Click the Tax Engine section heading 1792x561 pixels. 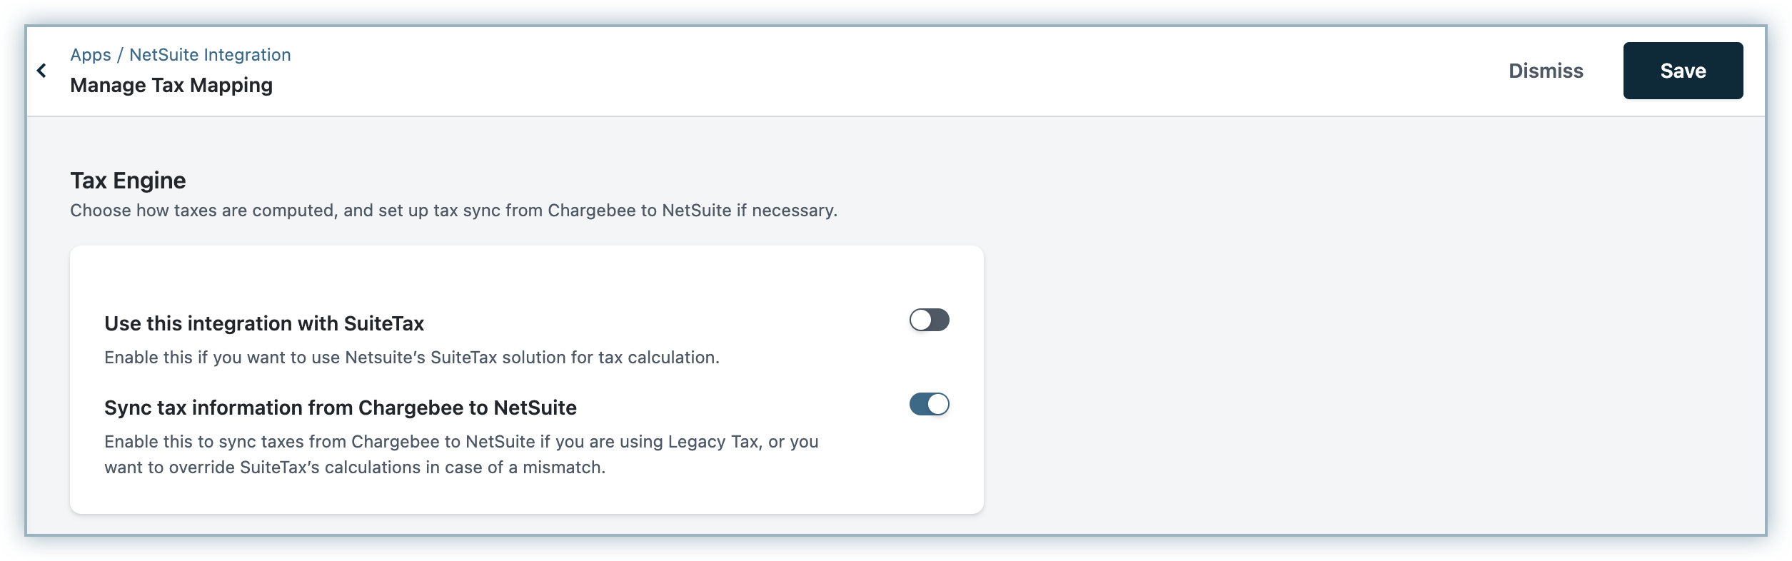tap(128, 181)
